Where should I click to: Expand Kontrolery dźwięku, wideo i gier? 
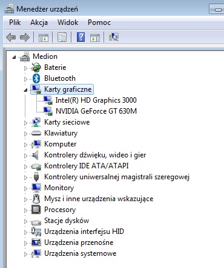[x=25, y=156]
